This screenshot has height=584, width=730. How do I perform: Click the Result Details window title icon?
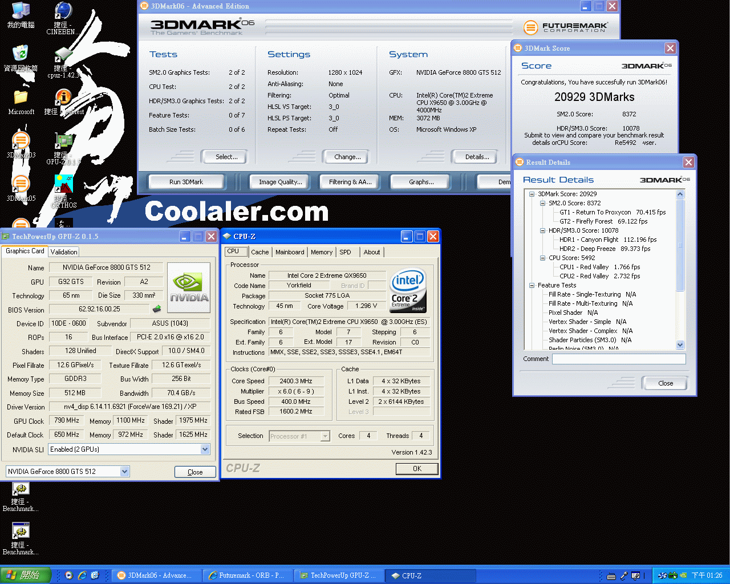tap(520, 163)
